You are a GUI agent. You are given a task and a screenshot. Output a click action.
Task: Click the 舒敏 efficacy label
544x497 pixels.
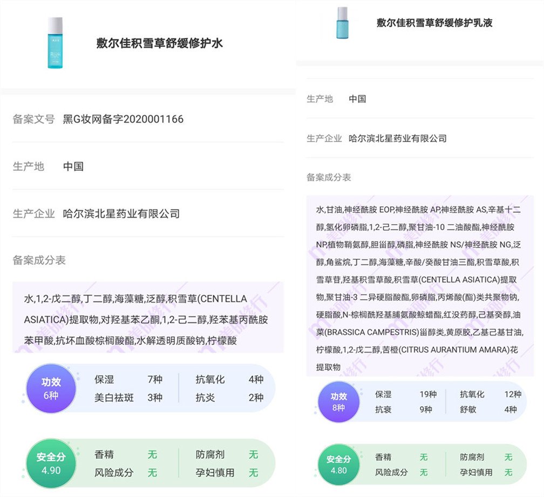coord(468,409)
